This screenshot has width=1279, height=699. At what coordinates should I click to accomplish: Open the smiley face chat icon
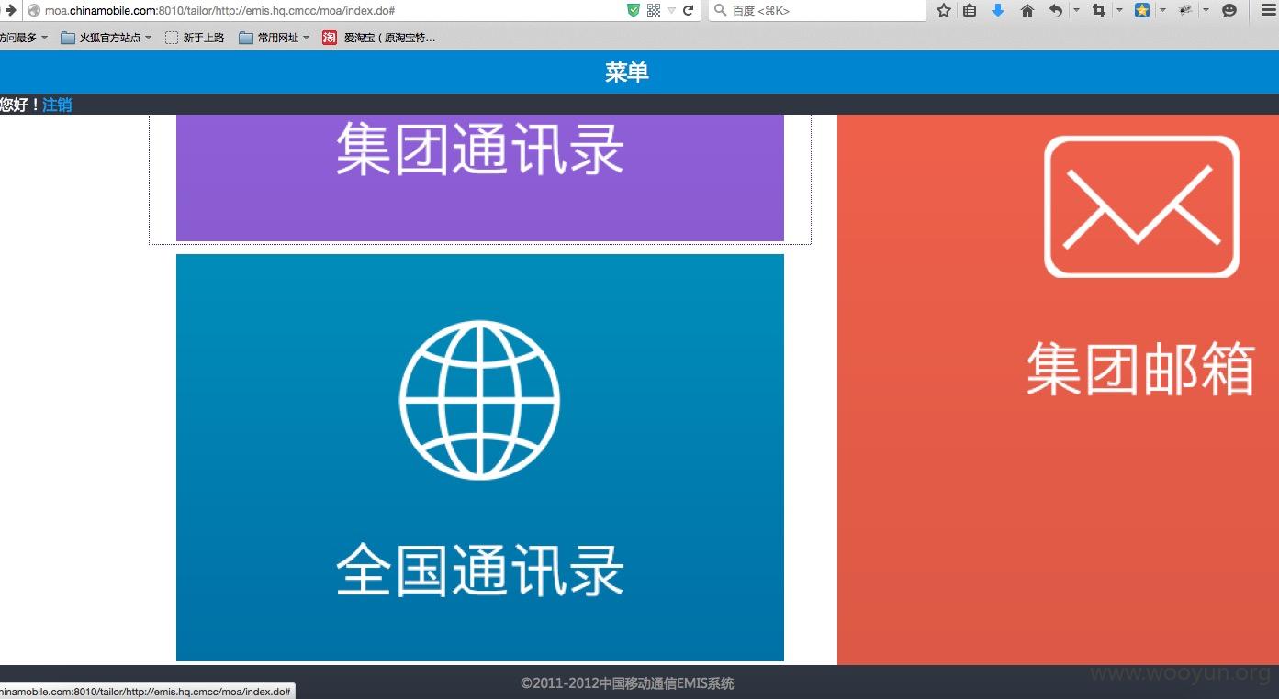click(1230, 10)
